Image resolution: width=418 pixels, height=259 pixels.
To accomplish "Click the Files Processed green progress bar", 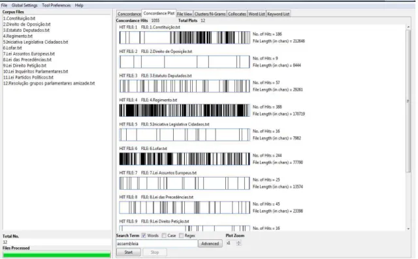I will [x=57, y=255].
